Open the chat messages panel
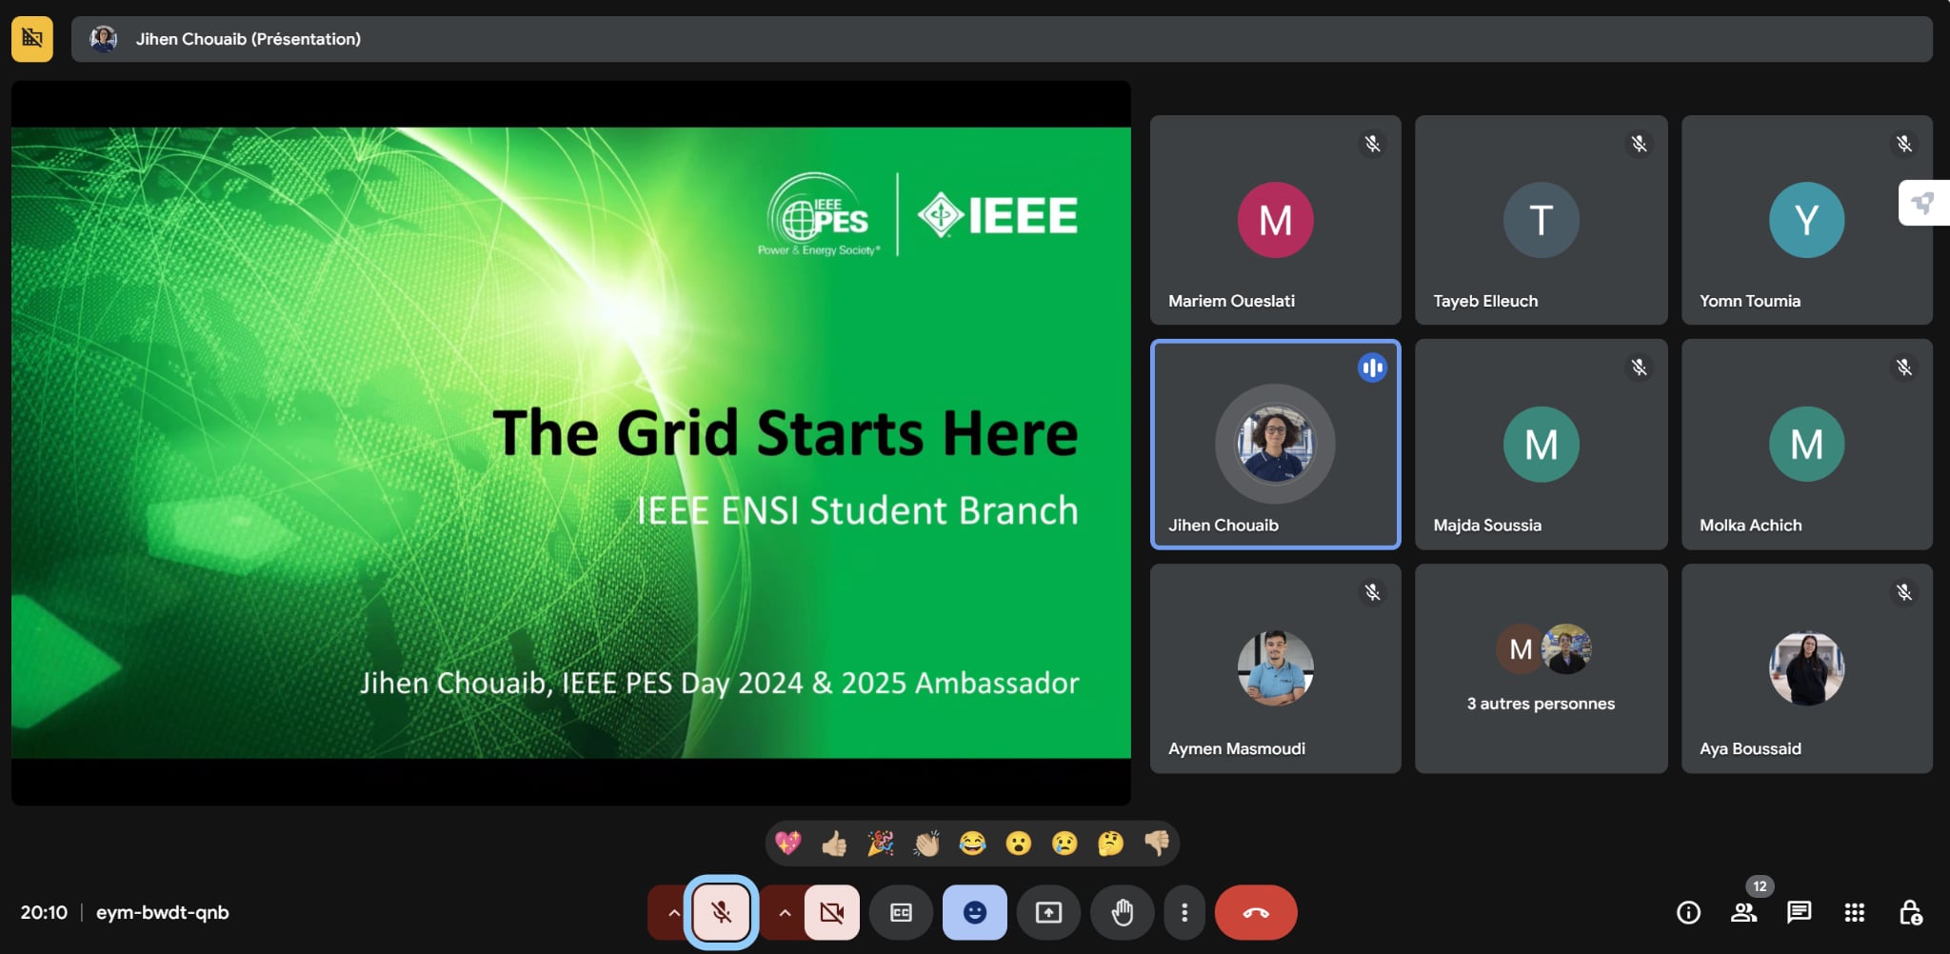Image resolution: width=1950 pixels, height=954 pixels. pos(1799,913)
